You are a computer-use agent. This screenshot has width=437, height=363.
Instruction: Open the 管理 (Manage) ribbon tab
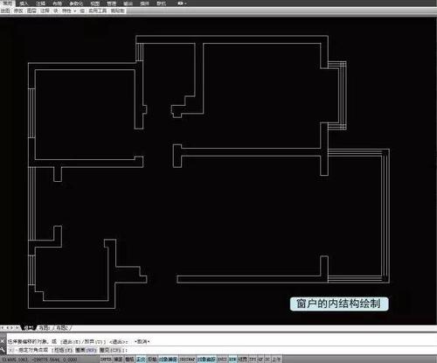(x=111, y=3)
